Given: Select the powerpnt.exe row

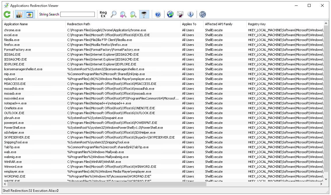Looking at the screenshot, I should [163, 123].
